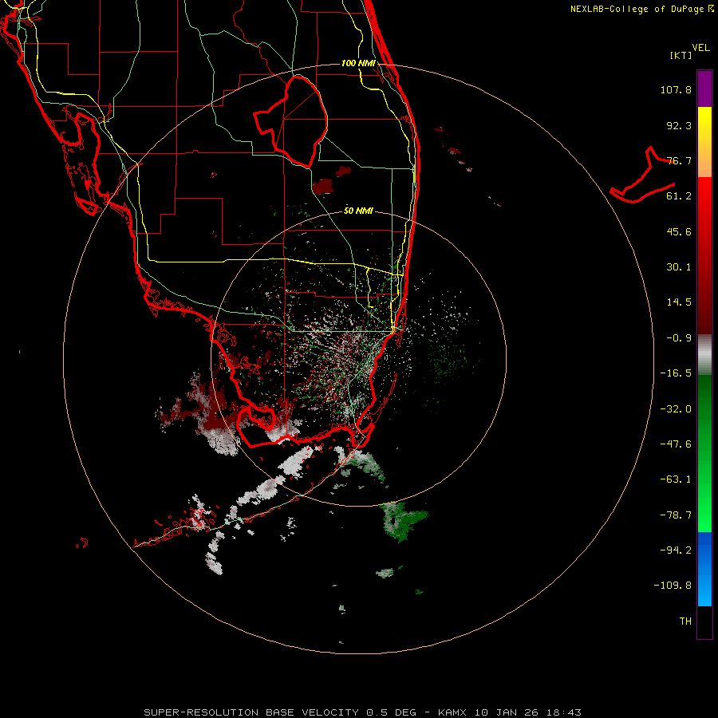The width and height of the screenshot is (718, 718).
Task: Click the -32.0 legend value
Action: click(x=676, y=409)
